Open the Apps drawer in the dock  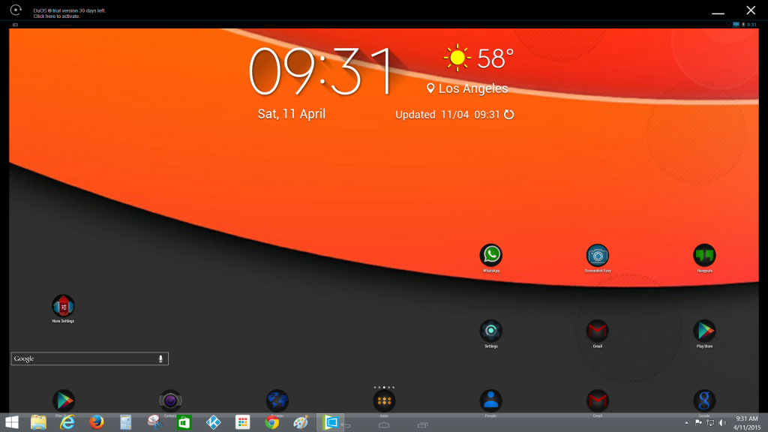[x=384, y=400]
